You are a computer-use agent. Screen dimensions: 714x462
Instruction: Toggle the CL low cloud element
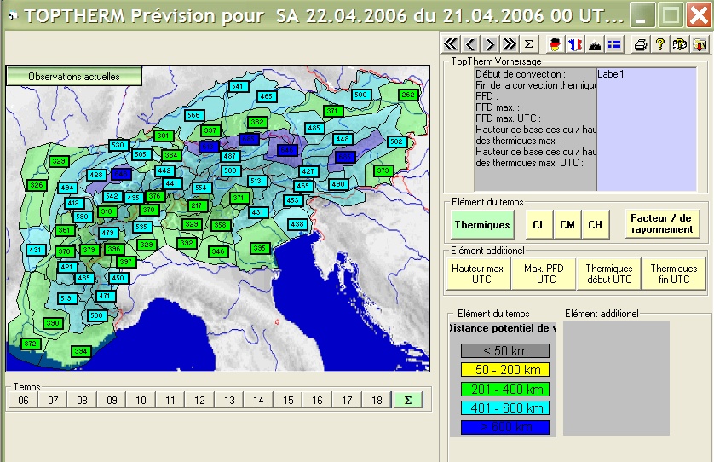[x=539, y=225]
